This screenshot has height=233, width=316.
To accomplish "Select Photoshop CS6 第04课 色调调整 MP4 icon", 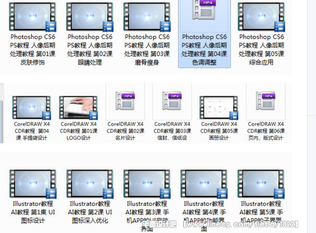I will 204,10.
